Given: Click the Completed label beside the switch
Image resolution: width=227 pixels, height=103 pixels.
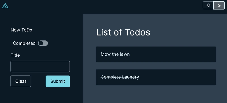Looking at the screenshot, I should [x=24, y=43].
